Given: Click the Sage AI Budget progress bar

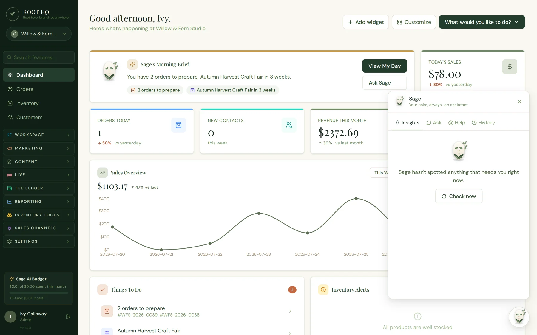Looking at the screenshot, I should (x=39, y=293).
